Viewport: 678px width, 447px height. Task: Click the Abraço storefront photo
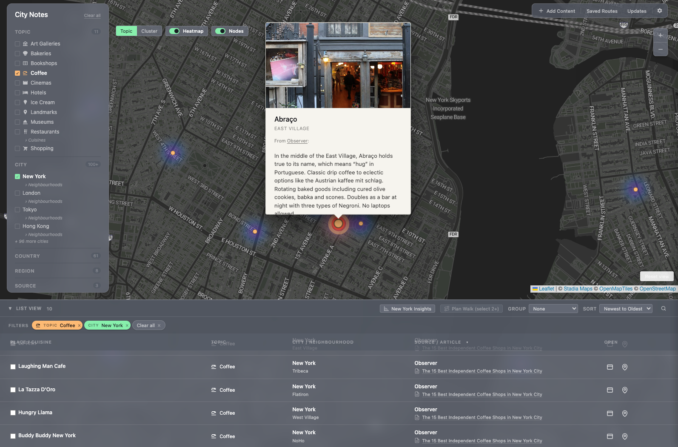[x=338, y=65]
